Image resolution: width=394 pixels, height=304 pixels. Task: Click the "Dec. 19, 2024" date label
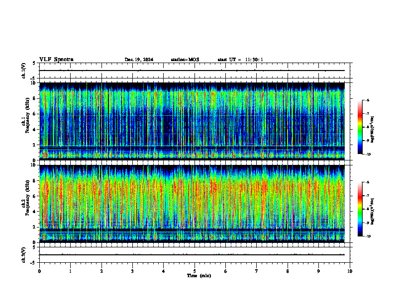[x=139, y=60]
